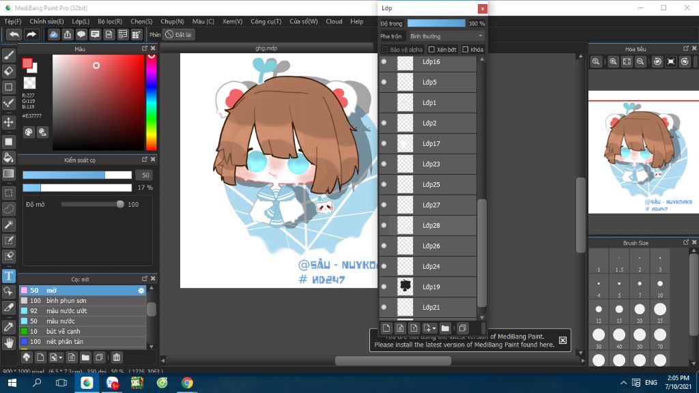
Task: Hide layer Lớp17
Action: coord(384,143)
